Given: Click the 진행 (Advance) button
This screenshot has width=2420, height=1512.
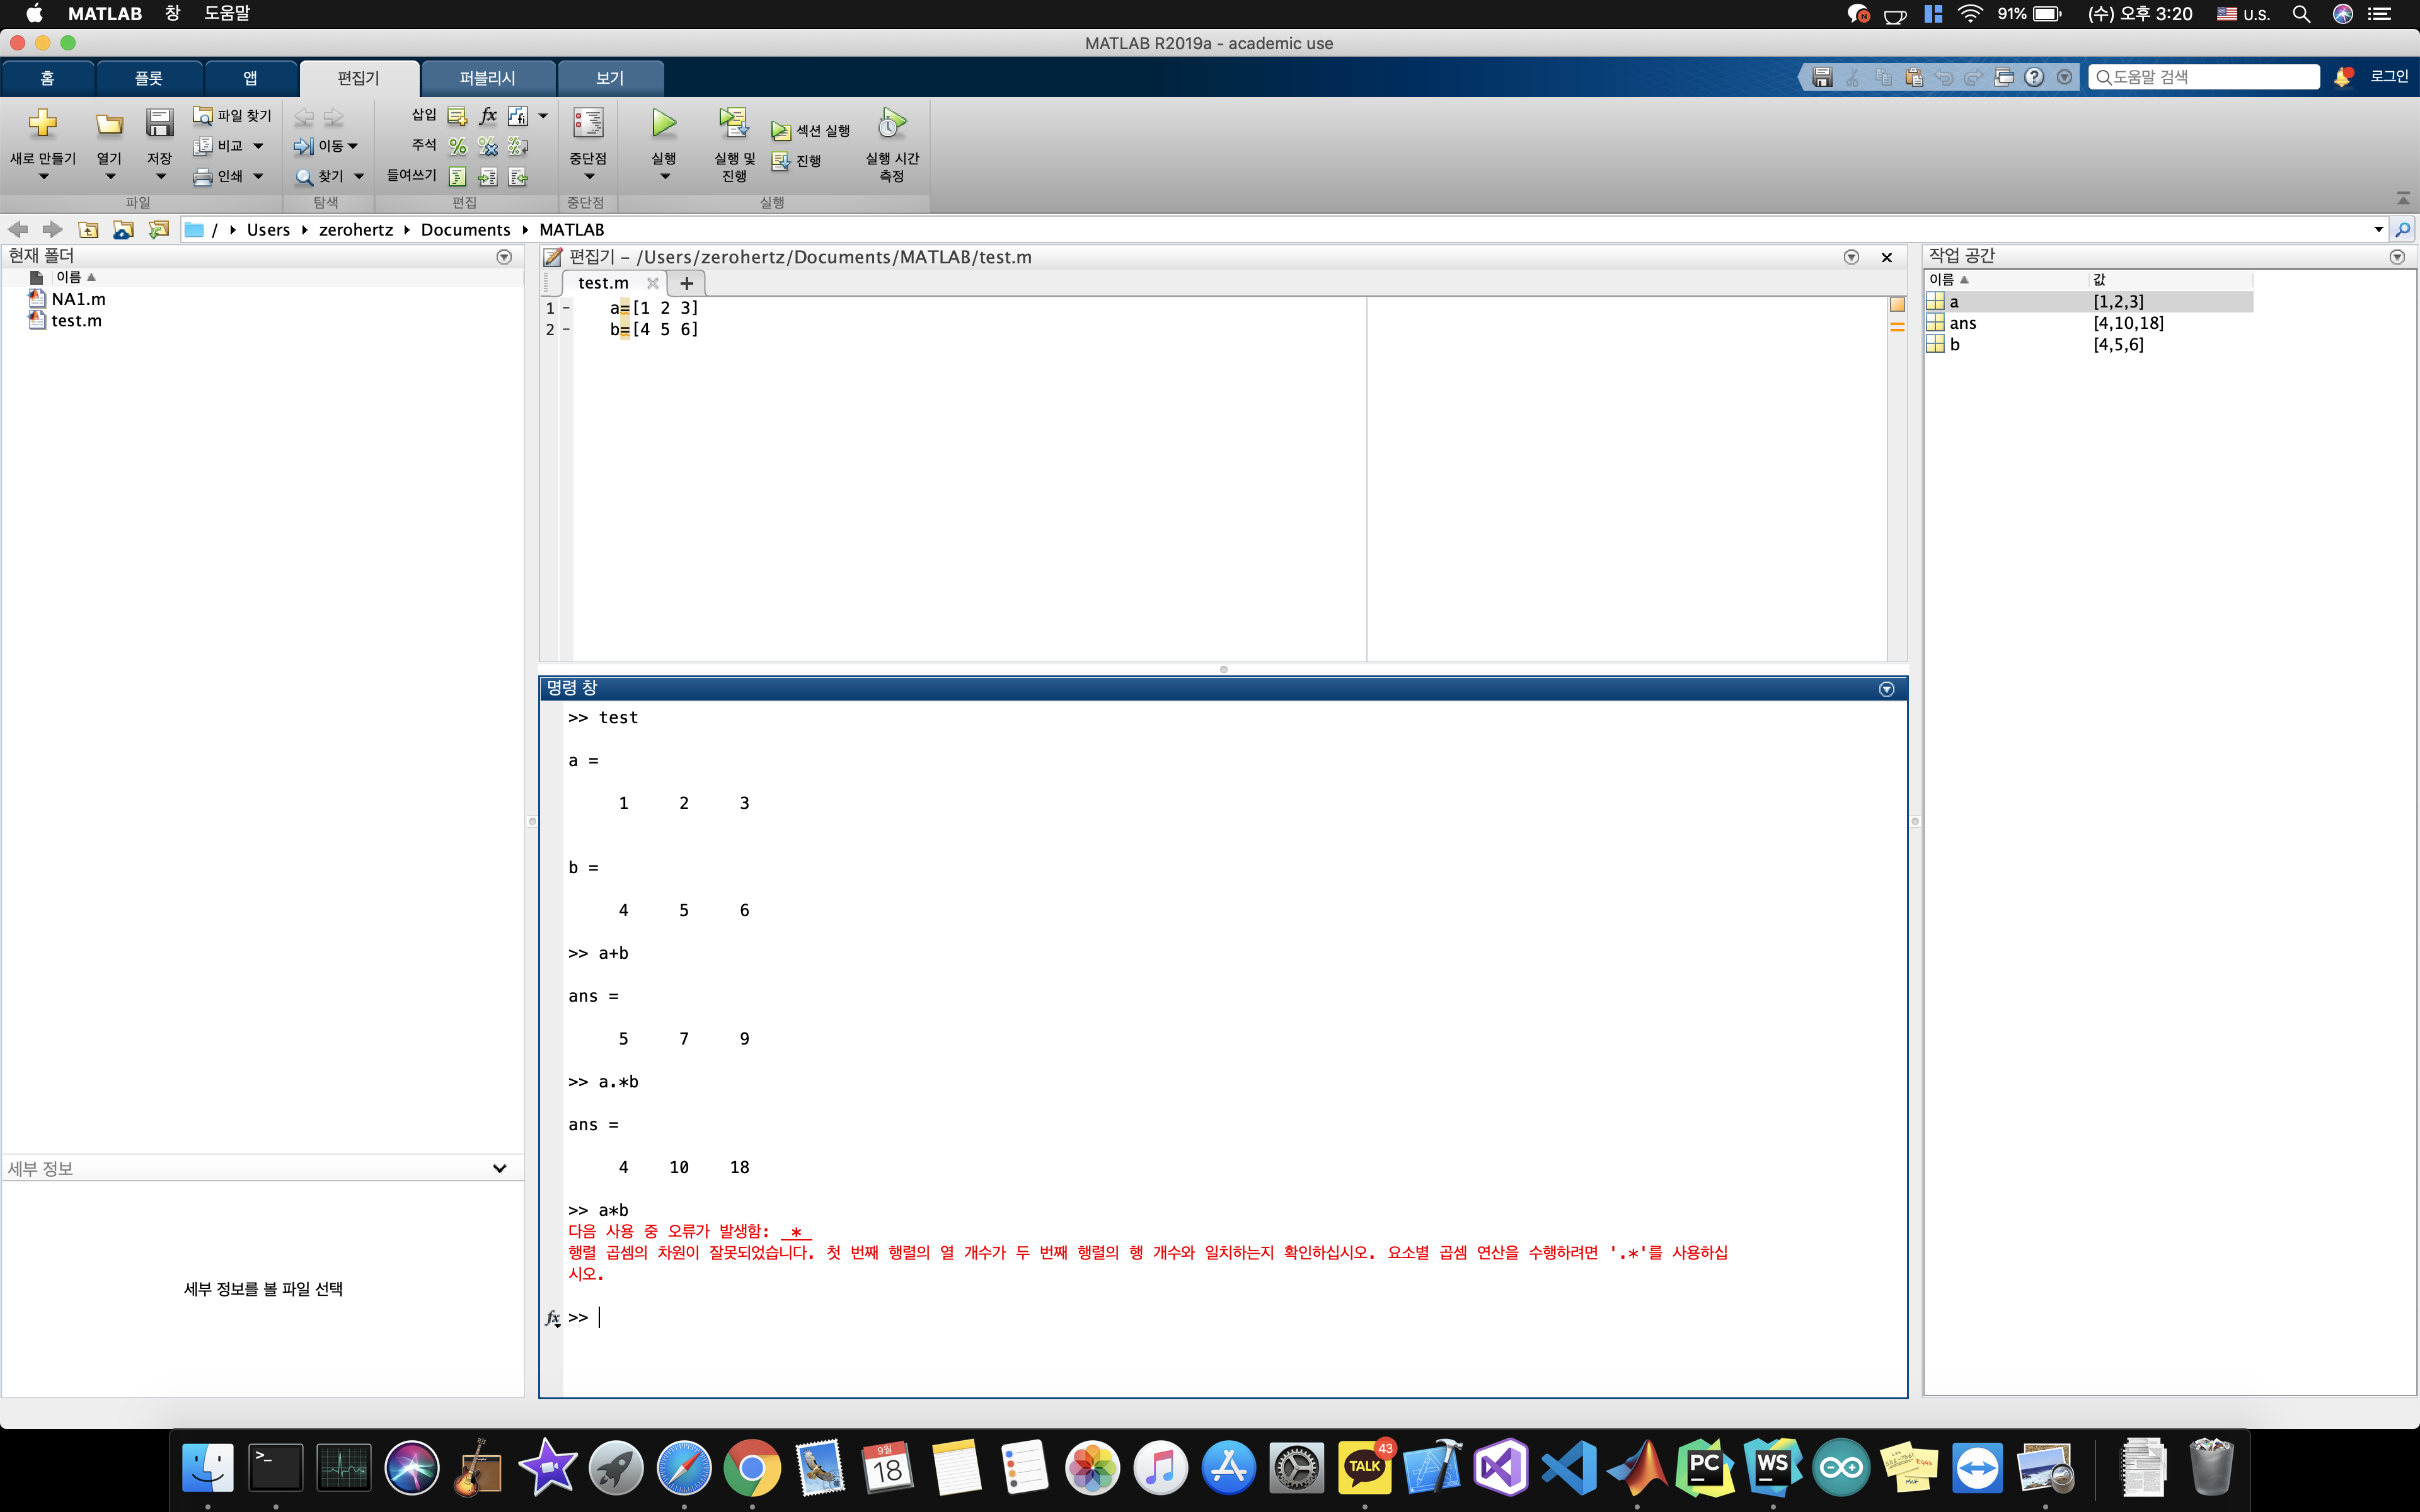Looking at the screenshot, I should (x=797, y=161).
